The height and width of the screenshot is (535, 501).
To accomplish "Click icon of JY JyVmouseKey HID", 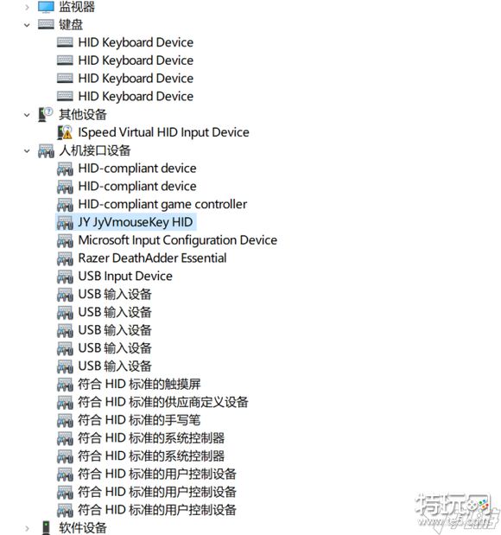I will click(x=65, y=222).
